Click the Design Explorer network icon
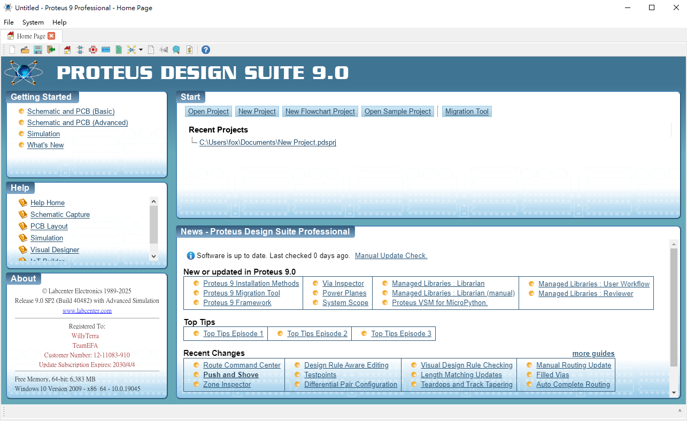This screenshot has width=687, height=421. (x=132, y=50)
